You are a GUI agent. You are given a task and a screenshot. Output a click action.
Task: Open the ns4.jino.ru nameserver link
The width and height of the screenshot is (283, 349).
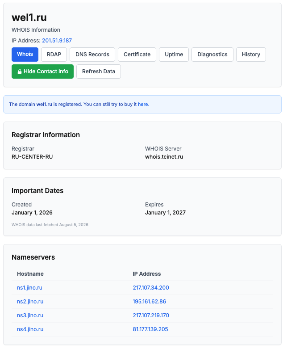(30, 329)
